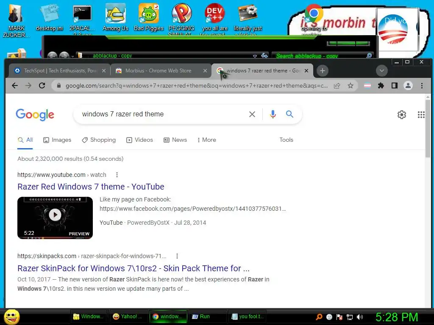Play the YouTube video preview thumbnail

click(x=55, y=218)
